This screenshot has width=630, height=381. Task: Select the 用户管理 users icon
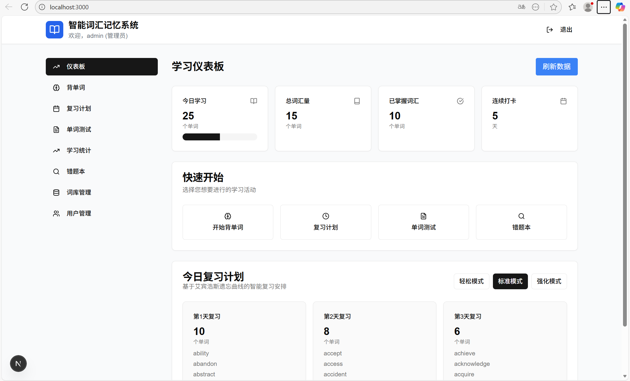pyautogui.click(x=56, y=213)
